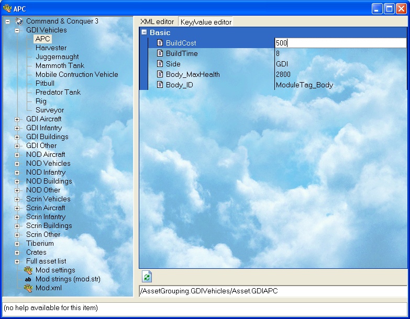Click the asset path text field
Screen dimensions: 410x319
click(273, 291)
